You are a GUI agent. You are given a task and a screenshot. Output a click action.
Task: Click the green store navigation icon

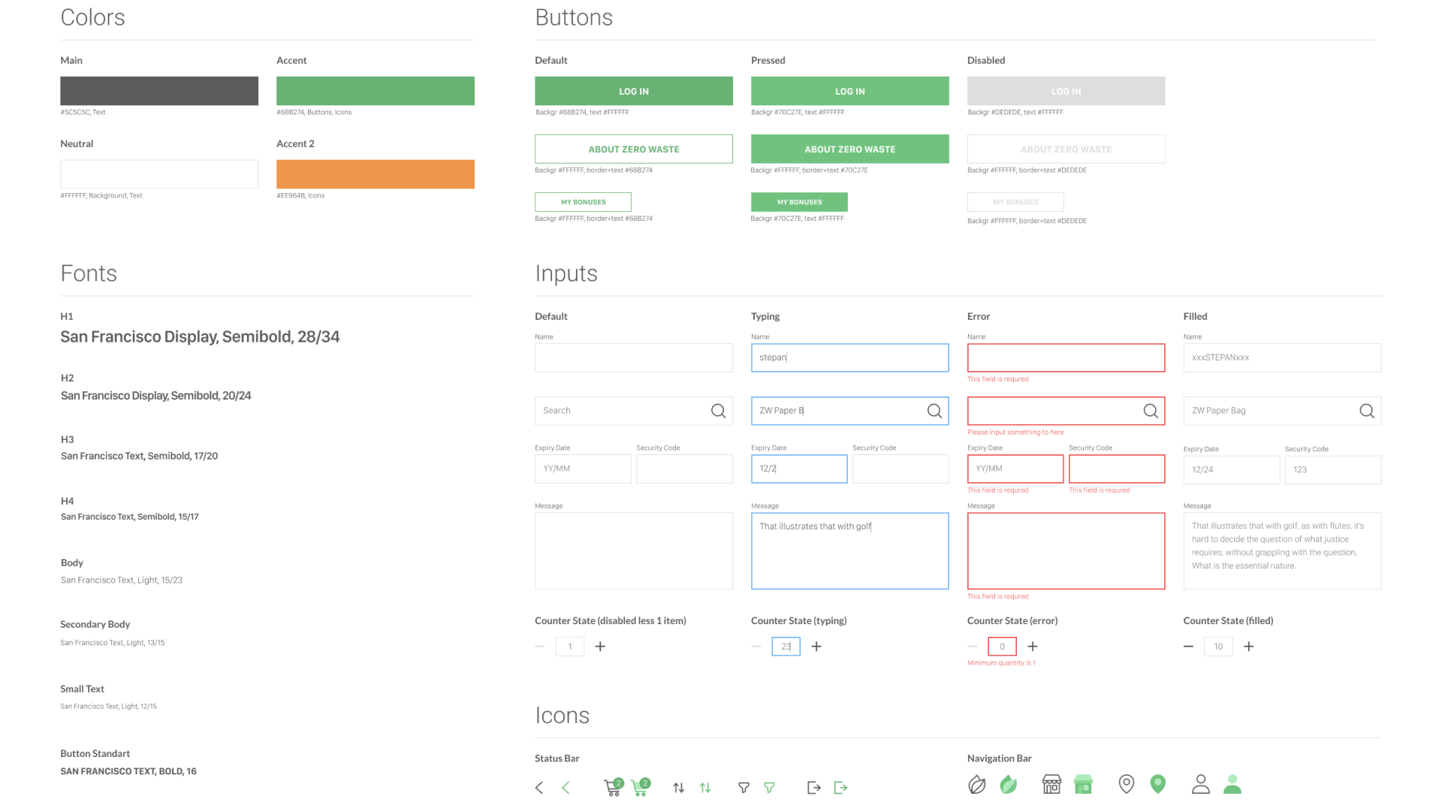click(x=1083, y=785)
